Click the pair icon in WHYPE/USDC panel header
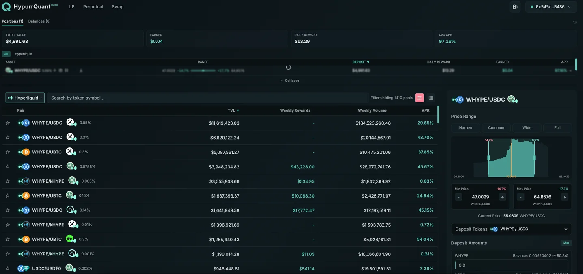 (x=458, y=100)
